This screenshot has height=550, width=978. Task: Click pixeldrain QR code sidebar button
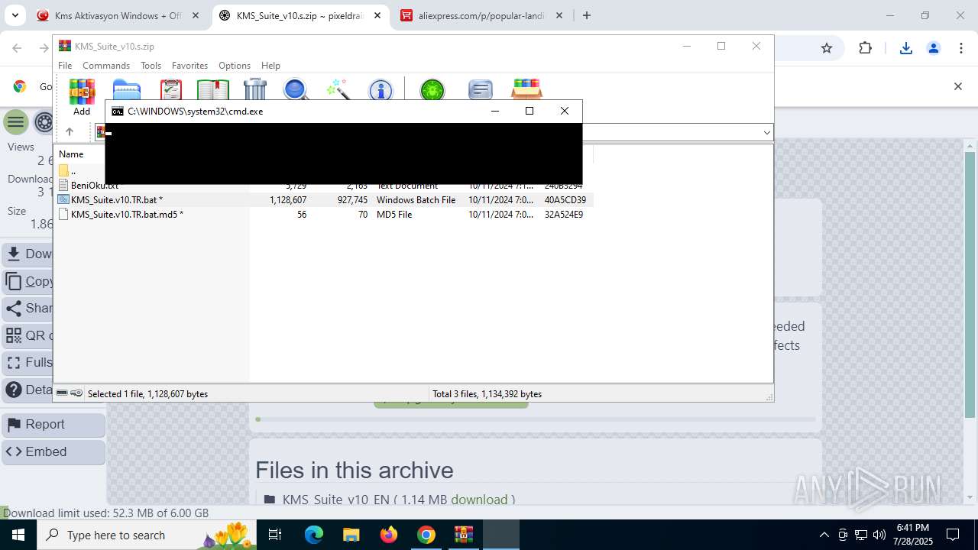28,335
